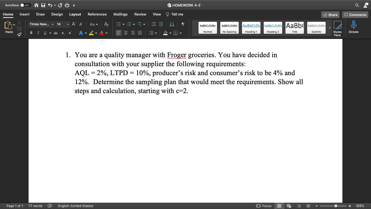Clear all formatting with eraser icon
This screenshot has width=371, height=209.
106,24
